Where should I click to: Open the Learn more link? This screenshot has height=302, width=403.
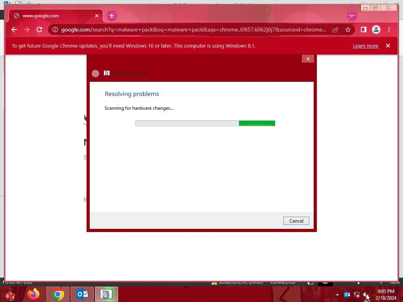[366, 46]
